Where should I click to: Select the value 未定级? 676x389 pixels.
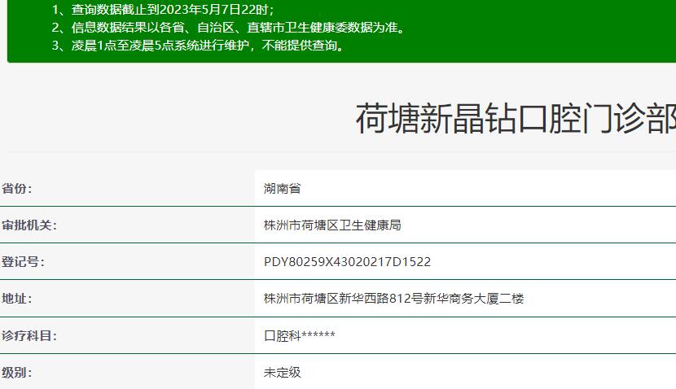[282, 372]
